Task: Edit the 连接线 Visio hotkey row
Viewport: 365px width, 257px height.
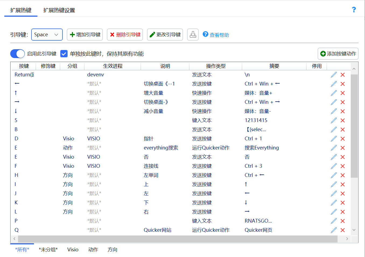Action: tap(334, 166)
